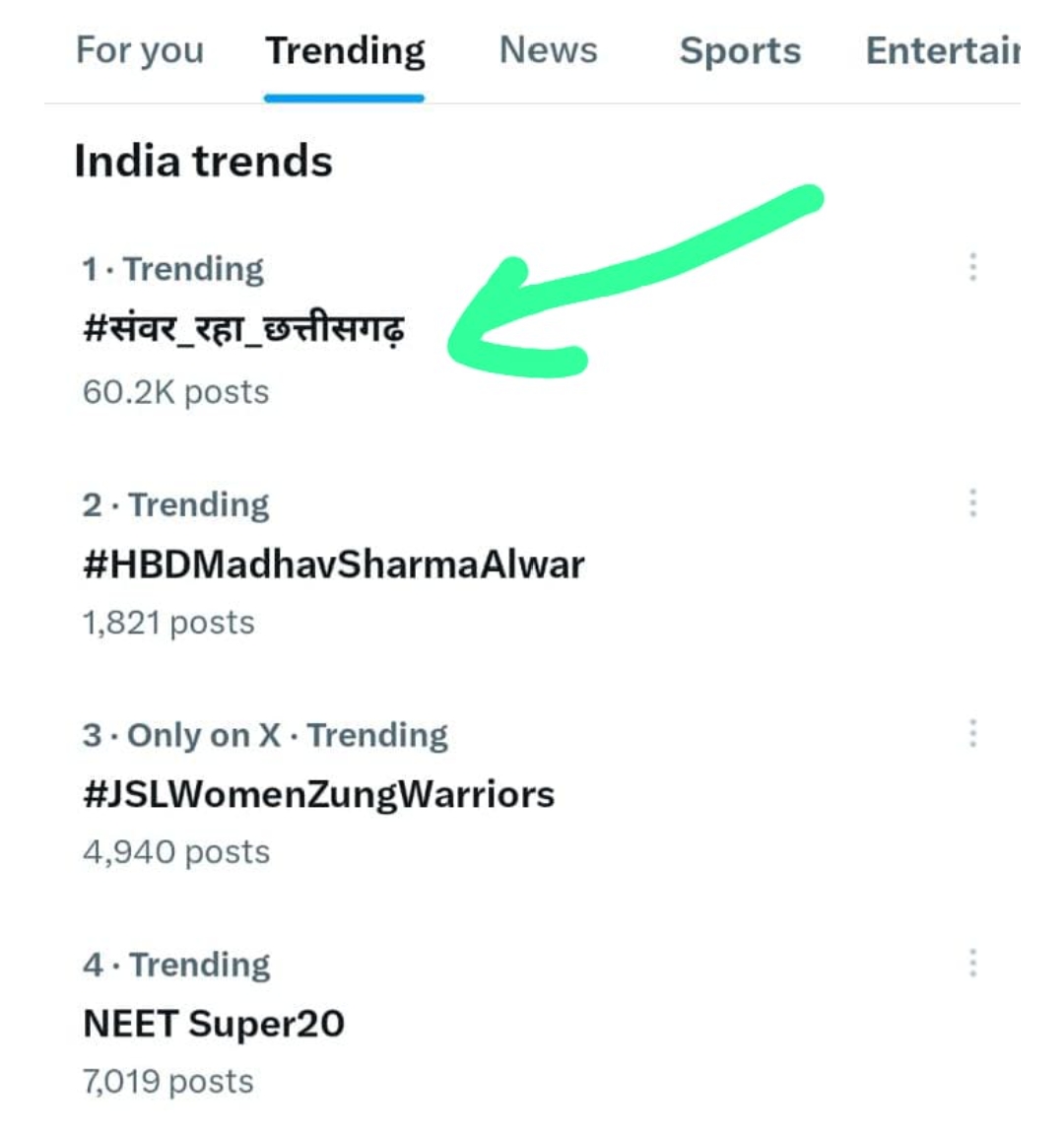Click the '3 · Only on X · Trending' label
This screenshot has height=1135, width=1064.
pyautogui.click(x=265, y=735)
